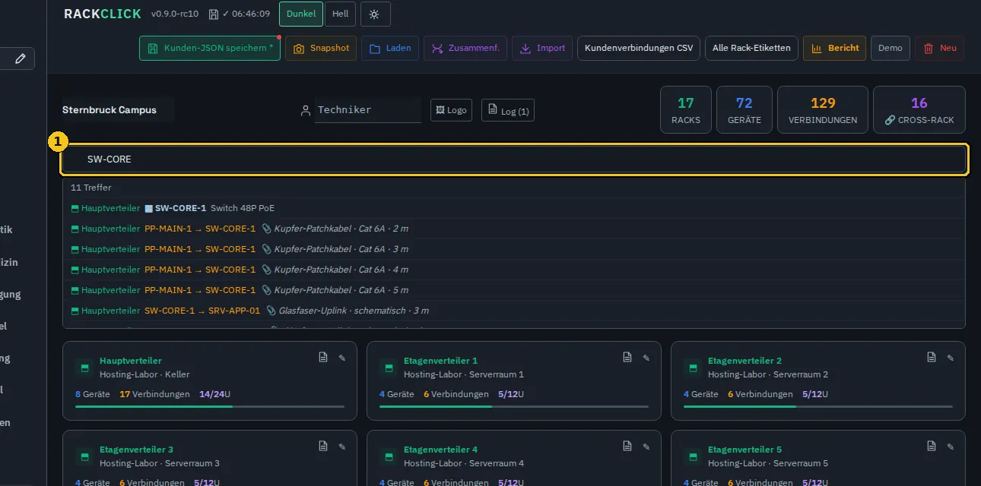Open the document icon on Etagenverteiler 3 card
The width and height of the screenshot is (981, 486).
(x=323, y=447)
